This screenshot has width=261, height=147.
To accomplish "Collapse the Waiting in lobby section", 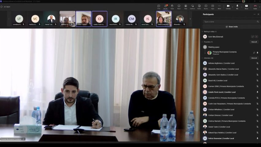I will click(202, 31).
